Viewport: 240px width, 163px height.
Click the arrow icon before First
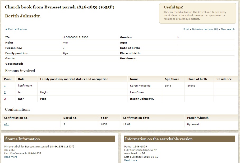pos(6,29)
